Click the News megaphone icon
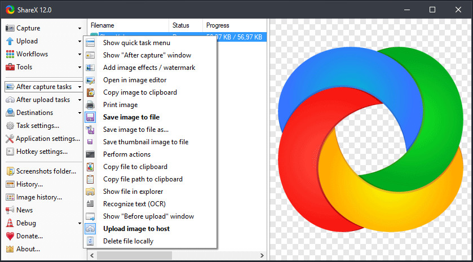 click(x=10, y=210)
